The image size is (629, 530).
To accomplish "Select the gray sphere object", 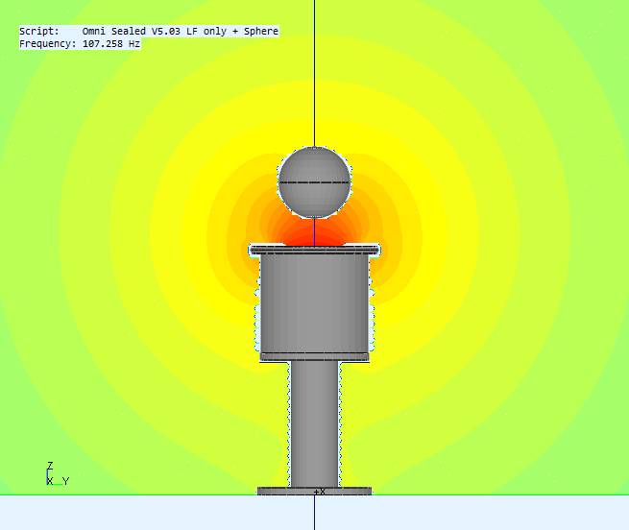I will 314,182.
